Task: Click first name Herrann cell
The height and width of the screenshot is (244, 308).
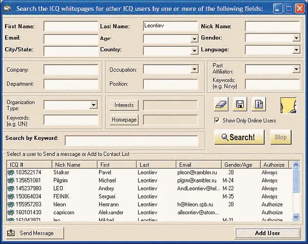Action: point(108,205)
